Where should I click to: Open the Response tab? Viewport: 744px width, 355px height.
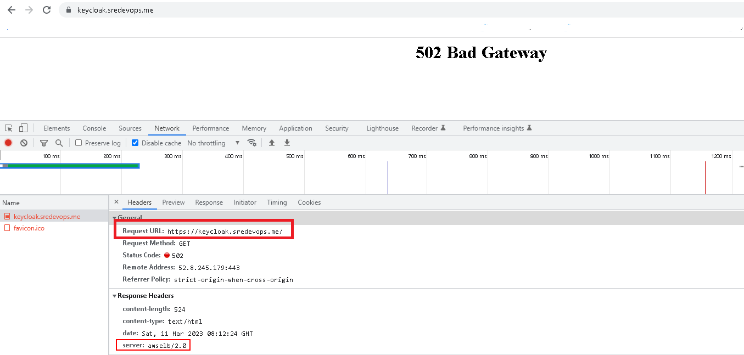point(209,202)
